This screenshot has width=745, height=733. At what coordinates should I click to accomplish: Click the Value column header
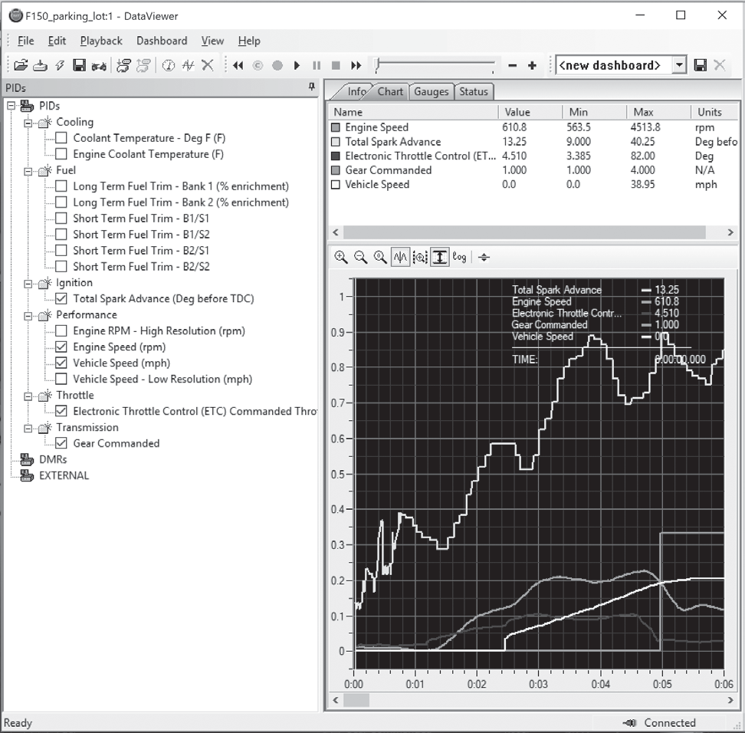pyautogui.click(x=530, y=112)
